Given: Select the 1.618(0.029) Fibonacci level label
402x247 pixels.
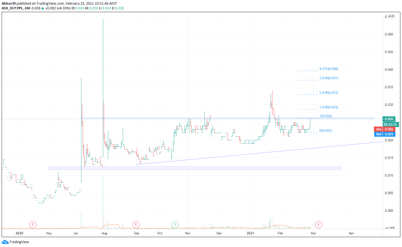Looking at the screenshot, I should coord(329,107).
